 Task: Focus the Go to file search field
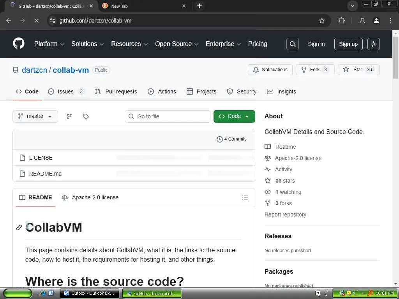[x=168, y=116]
